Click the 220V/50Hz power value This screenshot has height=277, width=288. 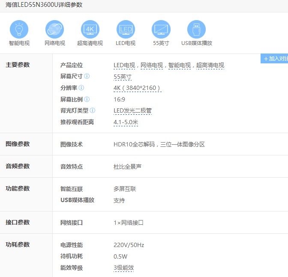(x=129, y=245)
